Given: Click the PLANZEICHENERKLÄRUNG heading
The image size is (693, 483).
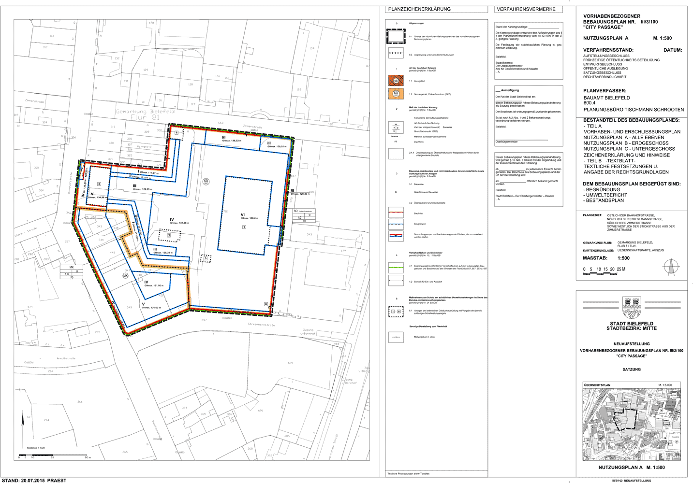Looking at the screenshot, I should (x=419, y=9).
